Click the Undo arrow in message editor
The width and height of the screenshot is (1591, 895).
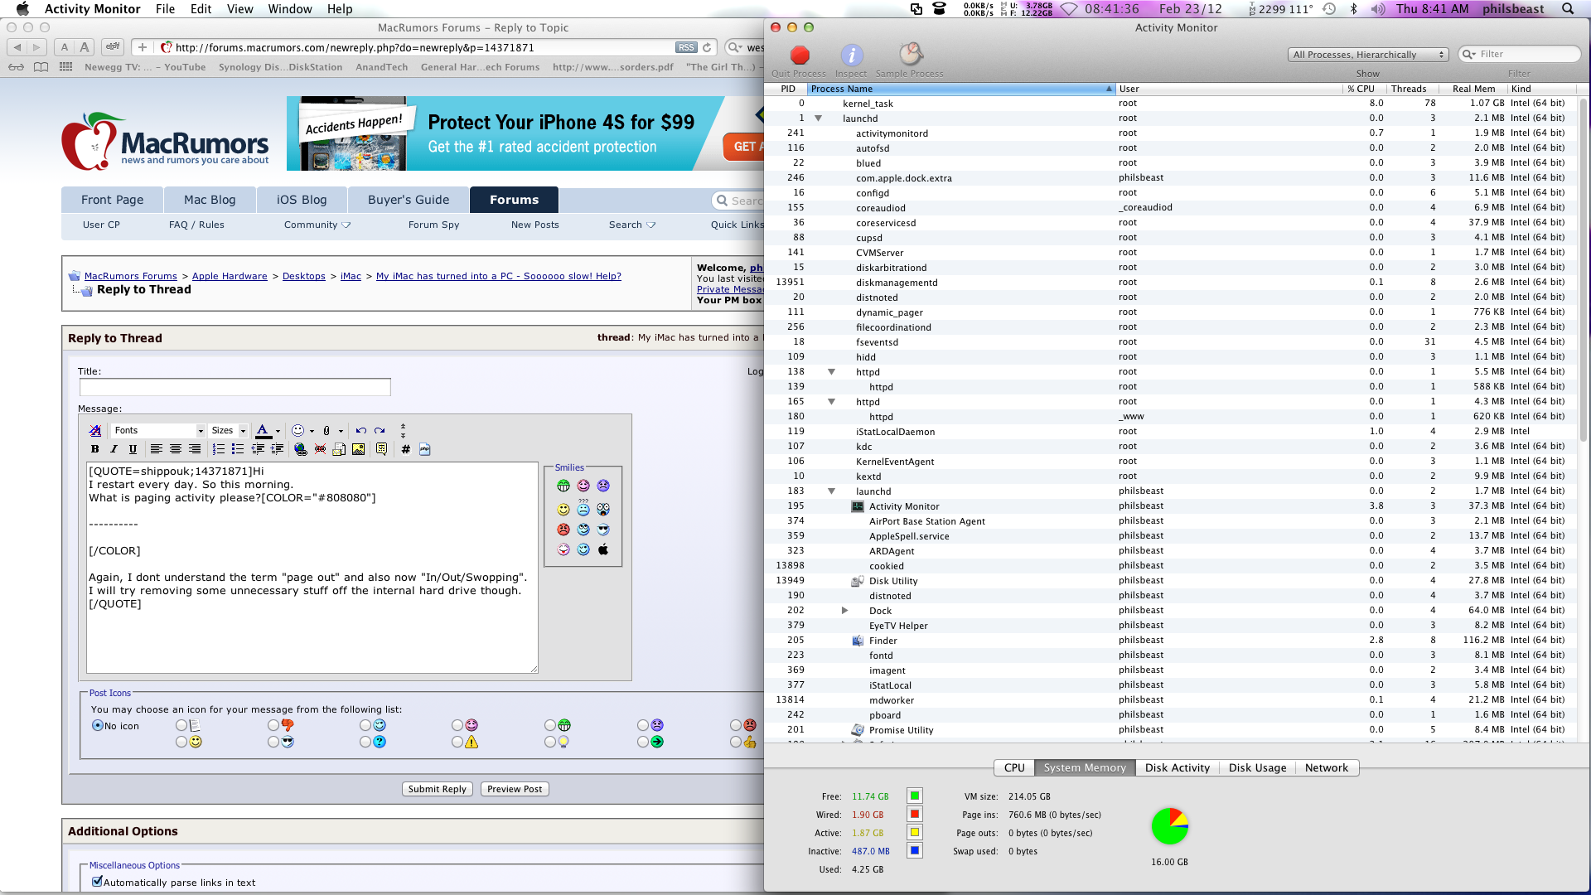(360, 430)
